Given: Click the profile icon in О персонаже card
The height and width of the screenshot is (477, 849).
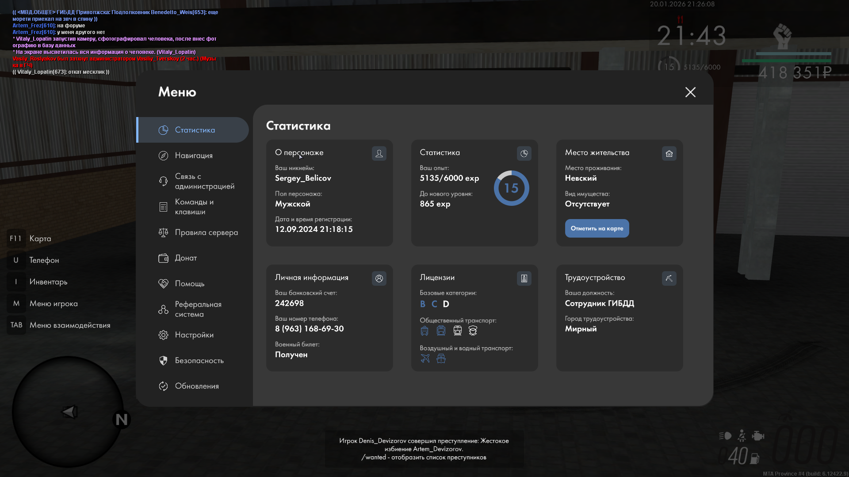Looking at the screenshot, I should (379, 153).
